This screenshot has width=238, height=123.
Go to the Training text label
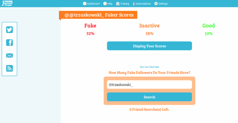(x=125, y=4)
